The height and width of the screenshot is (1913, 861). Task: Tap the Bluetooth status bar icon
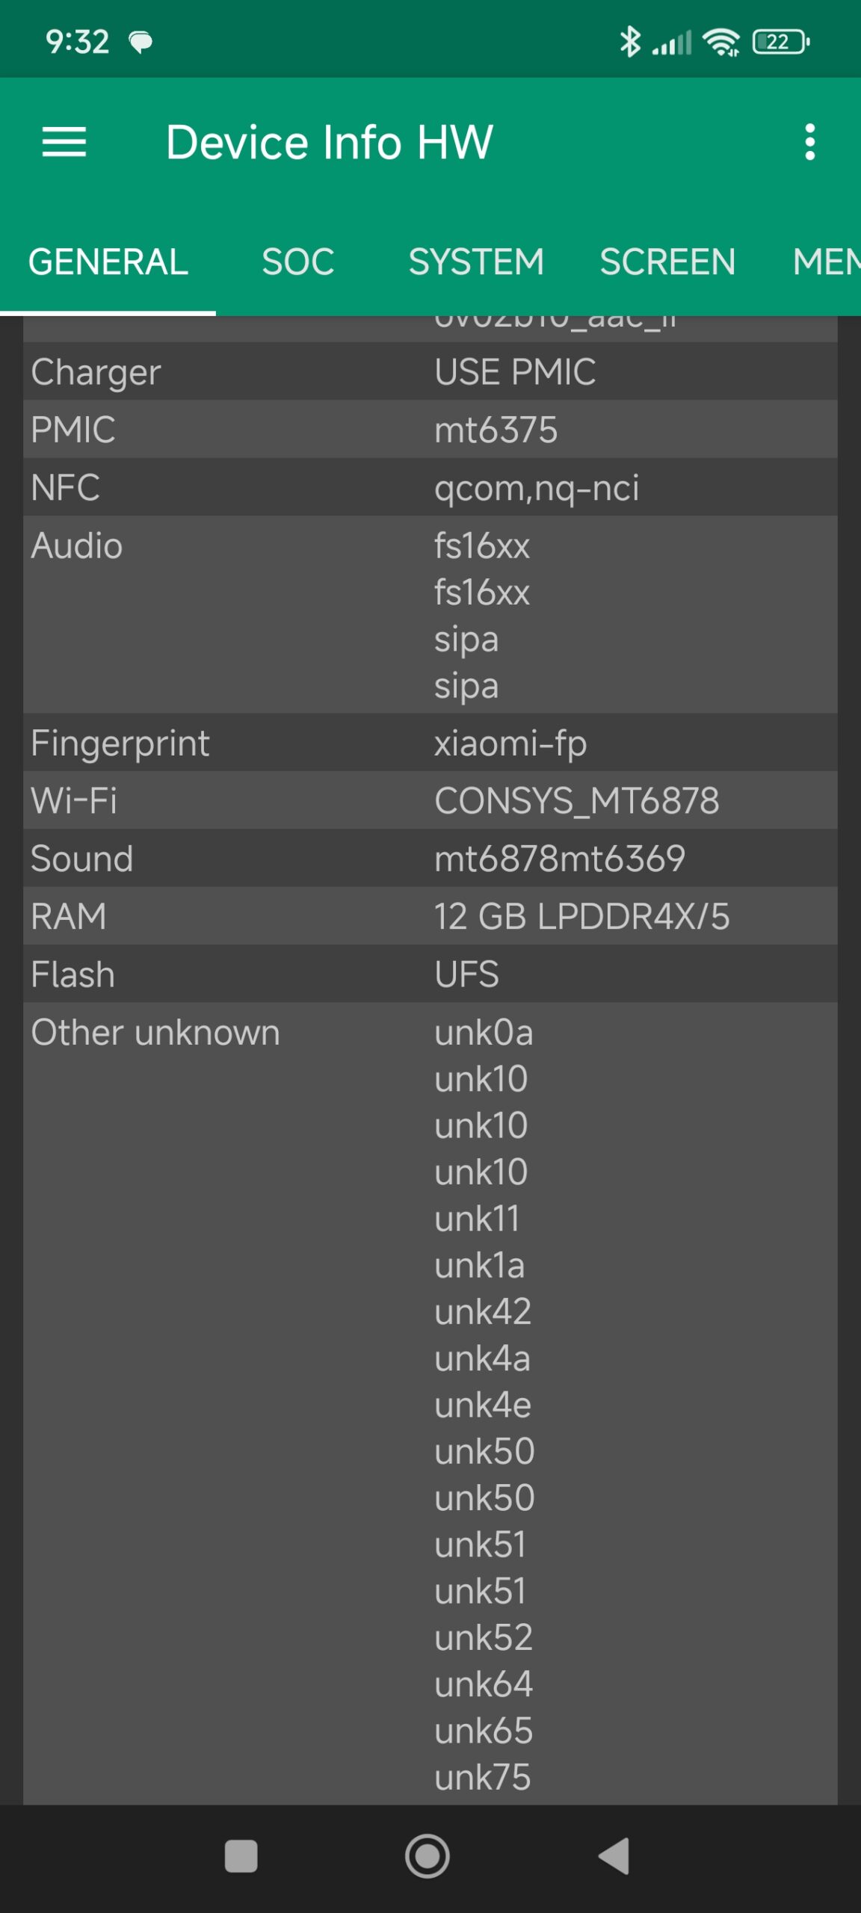point(630,42)
